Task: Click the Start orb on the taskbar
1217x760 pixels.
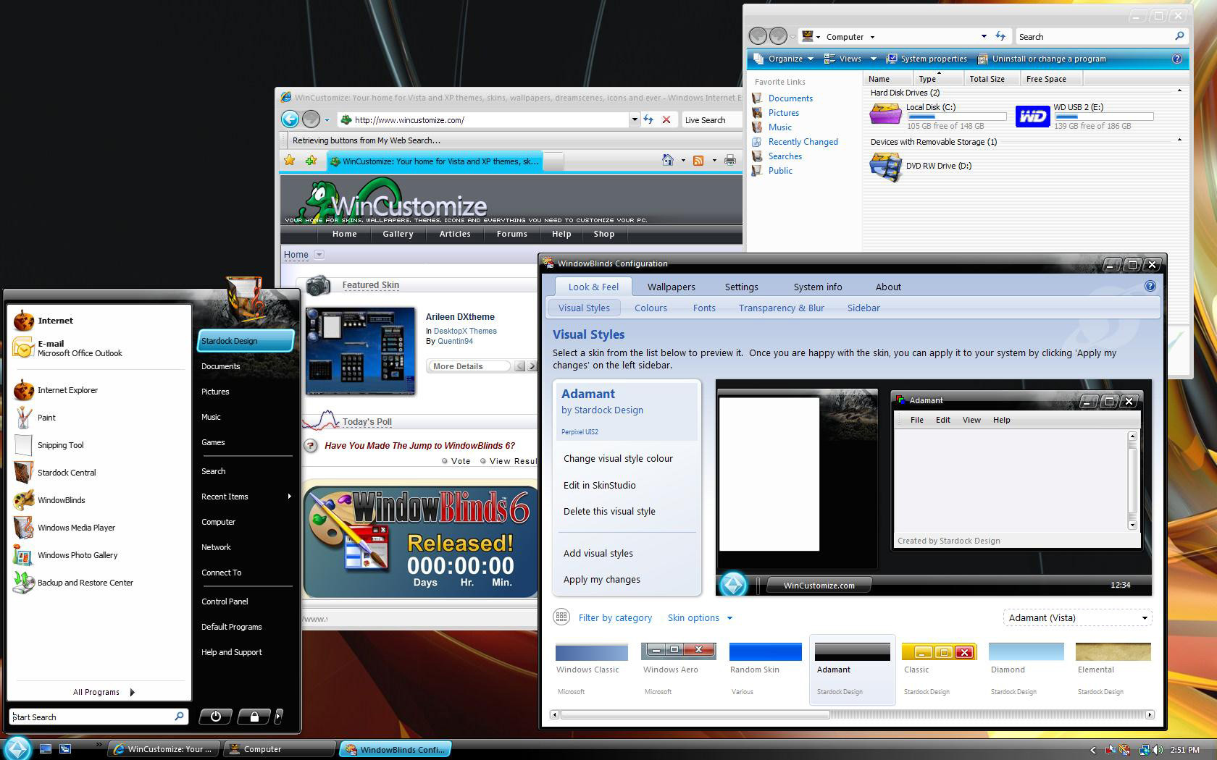Action: [17, 748]
